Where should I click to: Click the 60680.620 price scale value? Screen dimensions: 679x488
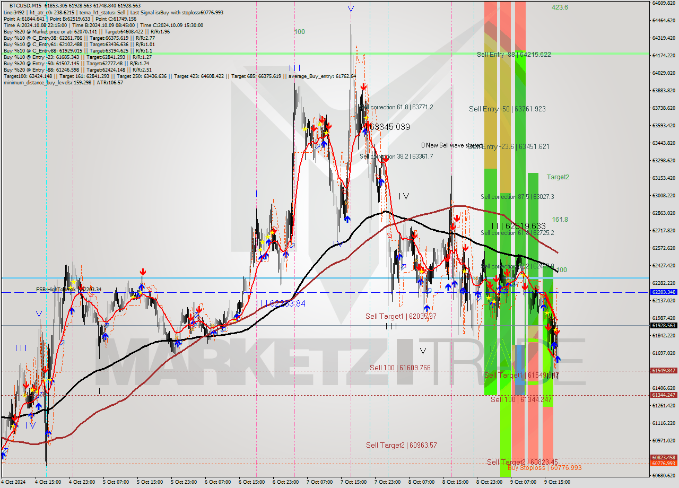point(664,475)
